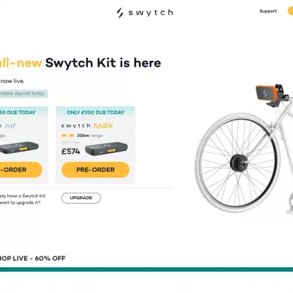This screenshot has width=293, height=293.
Task: Click the swytch wordmark in header
Action: pyautogui.click(x=151, y=12)
